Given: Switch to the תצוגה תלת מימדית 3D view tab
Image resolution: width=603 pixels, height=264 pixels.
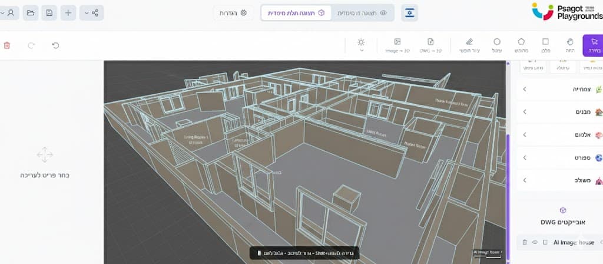Looking at the screenshot, I should coord(297,13).
